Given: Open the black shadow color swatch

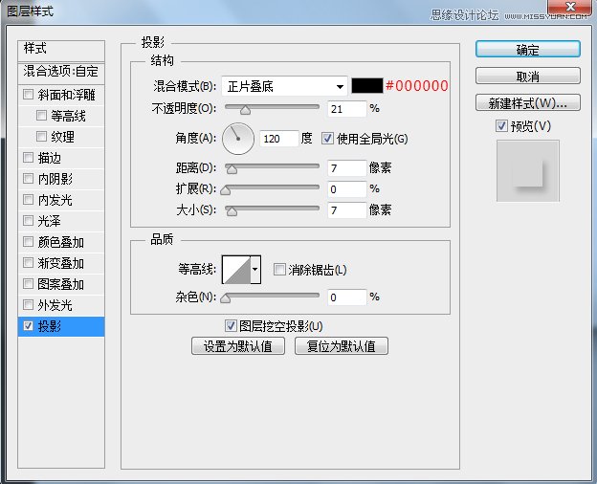Looking at the screenshot, I should pyautogui.click(x=367, y=86).
